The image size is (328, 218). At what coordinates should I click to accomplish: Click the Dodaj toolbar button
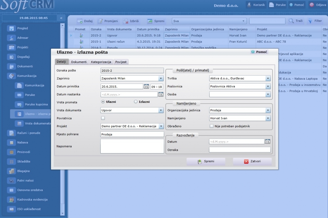(x=85, y=21)
